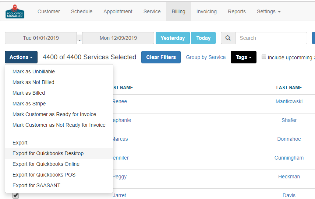Image resolution: width=315 pixels, height=199 pixels.
Task: Click the search magnifier icon
Action: (228, 38)
